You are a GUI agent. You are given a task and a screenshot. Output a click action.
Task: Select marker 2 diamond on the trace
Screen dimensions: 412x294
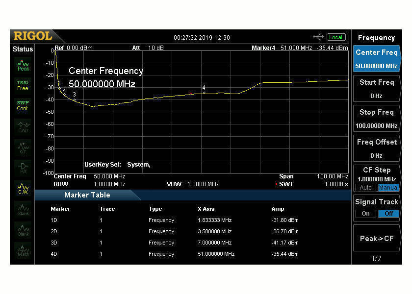point(64,95)
